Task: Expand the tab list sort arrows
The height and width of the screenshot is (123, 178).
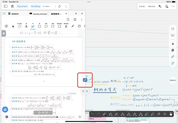Action: tap(76, 14)
